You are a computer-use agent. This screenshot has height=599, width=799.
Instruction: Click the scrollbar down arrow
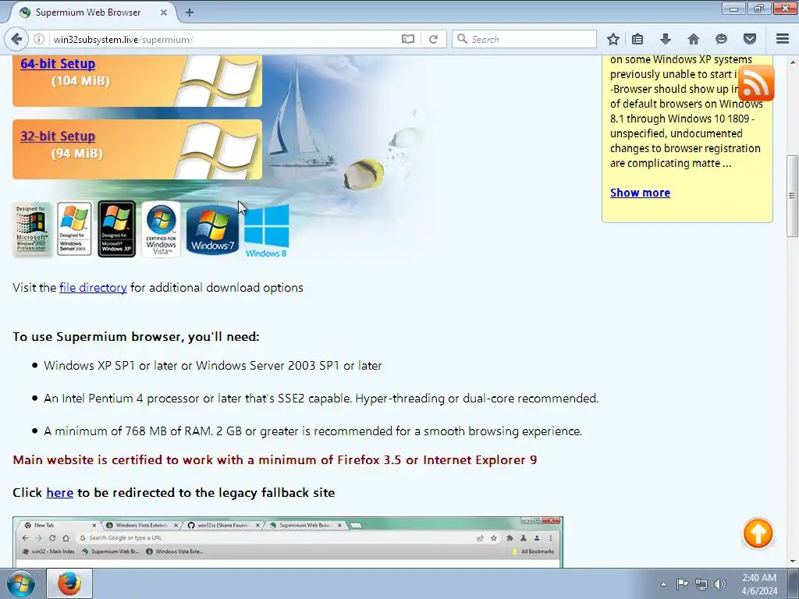(x=792, y=562)
